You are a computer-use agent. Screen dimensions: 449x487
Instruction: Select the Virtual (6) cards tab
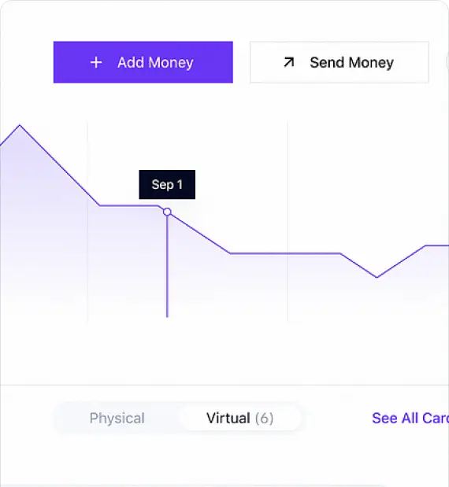click(240, 418)
